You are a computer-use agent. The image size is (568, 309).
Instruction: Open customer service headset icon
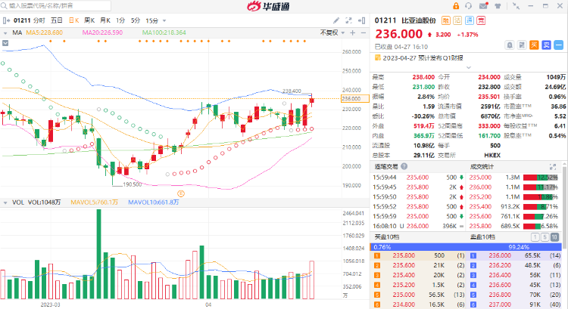468,6
